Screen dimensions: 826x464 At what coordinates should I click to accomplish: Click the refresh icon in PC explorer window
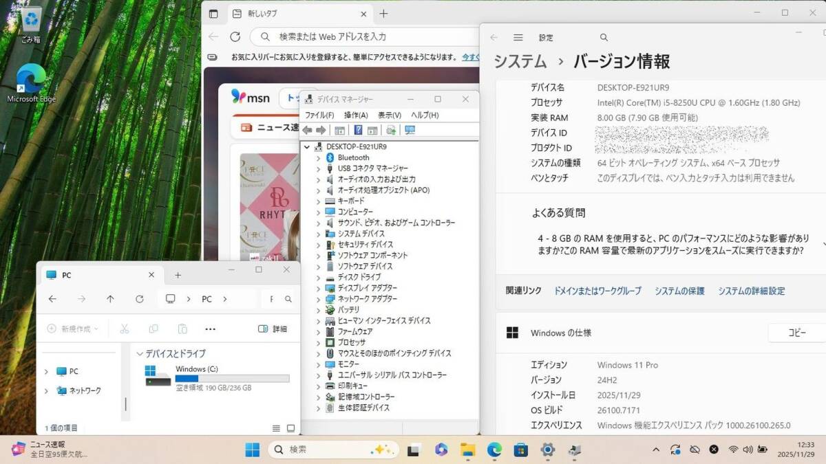(x=140, y=299)
